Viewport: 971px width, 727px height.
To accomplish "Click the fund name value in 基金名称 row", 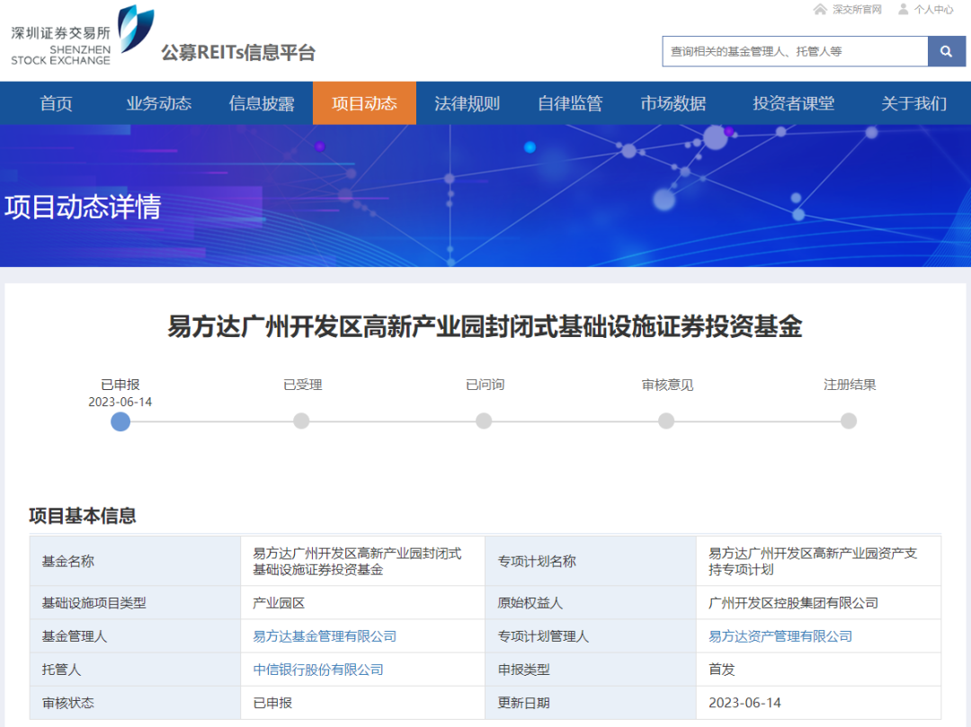I will (x=363, y=561).
